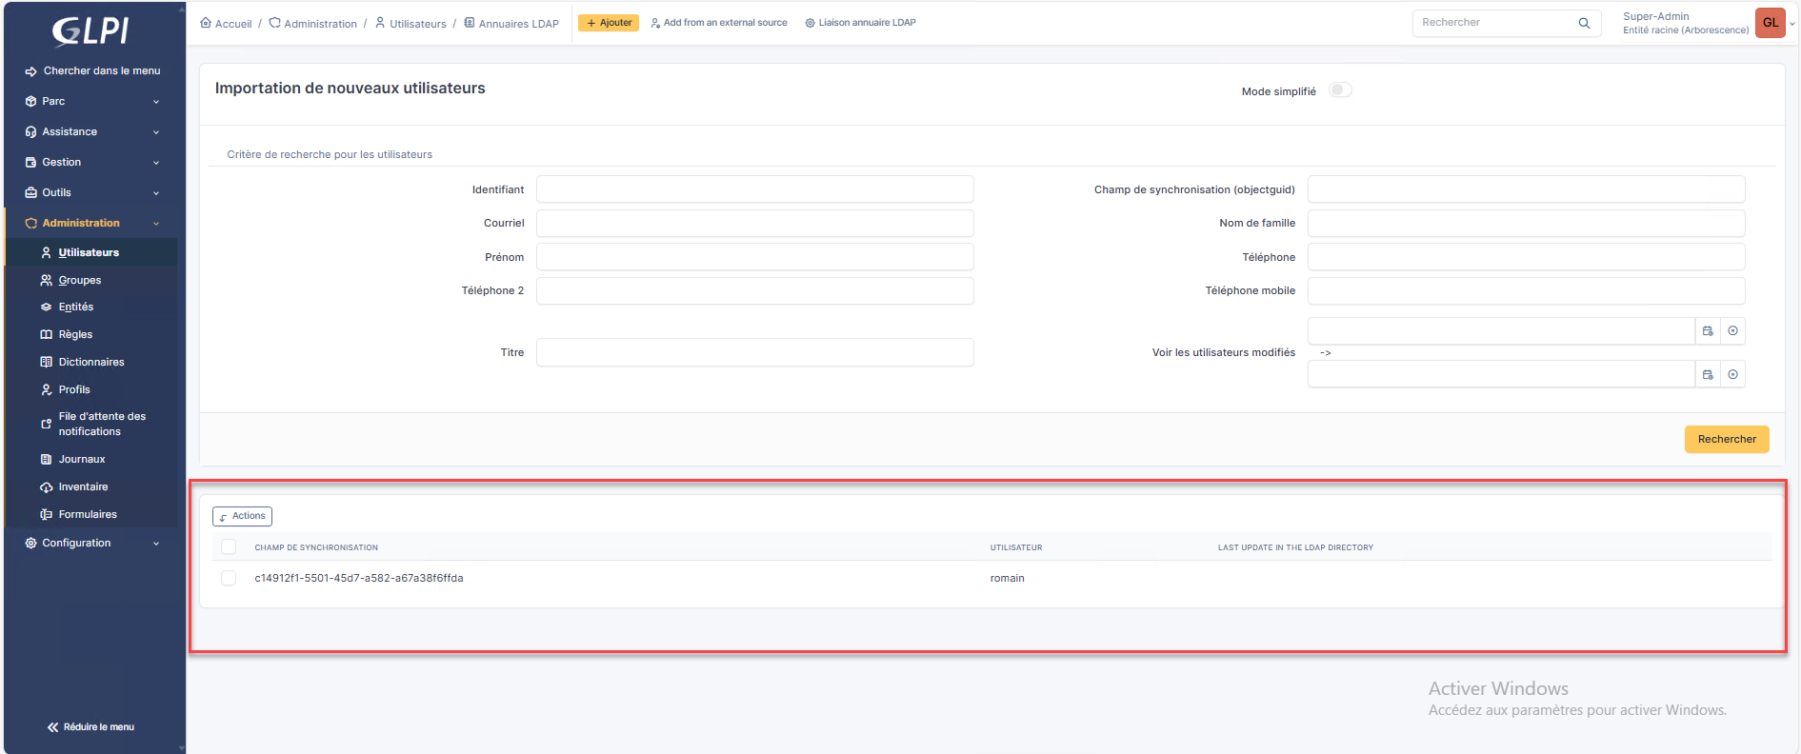Open Liaison annuaire LDAP
Screen dimensions: 1801x754
tap(860, 23)
